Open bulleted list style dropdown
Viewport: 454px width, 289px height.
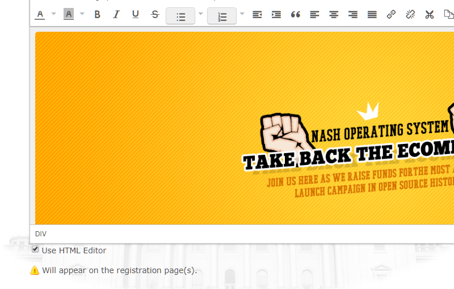point(201,14)
